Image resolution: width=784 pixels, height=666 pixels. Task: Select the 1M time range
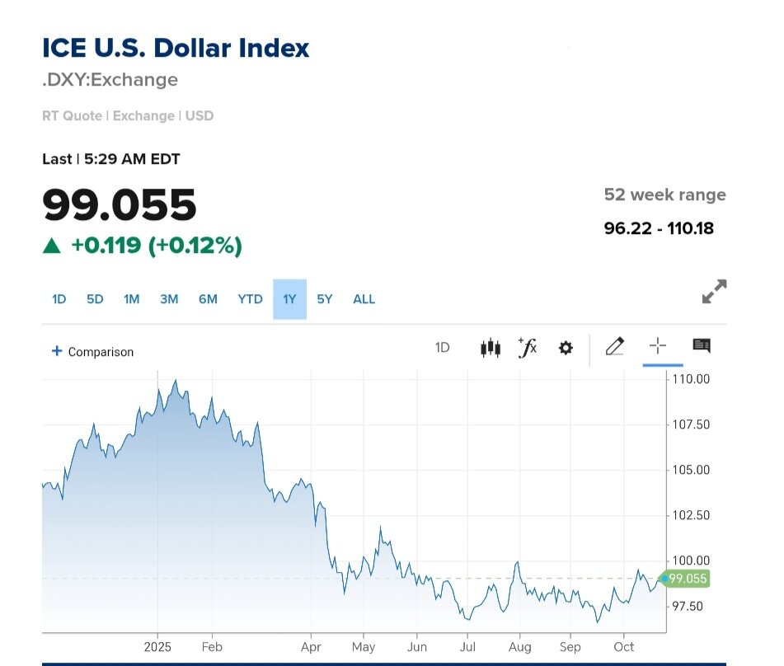coord(132,299)
